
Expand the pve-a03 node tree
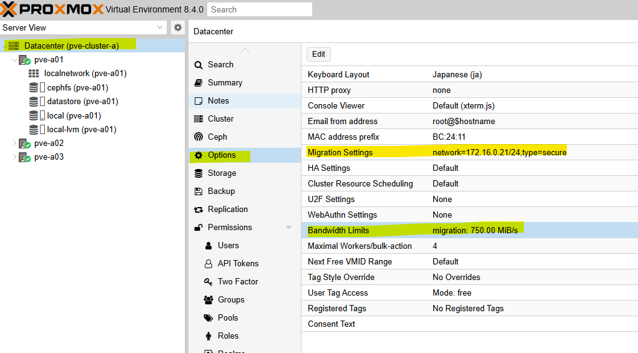[x=15, y=157]
